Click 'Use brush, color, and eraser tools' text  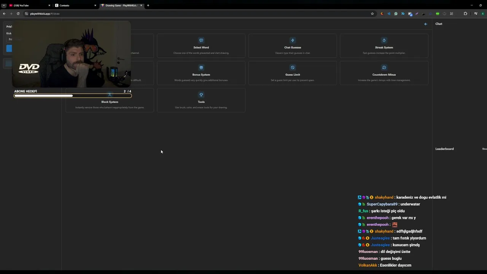[201, 107]
